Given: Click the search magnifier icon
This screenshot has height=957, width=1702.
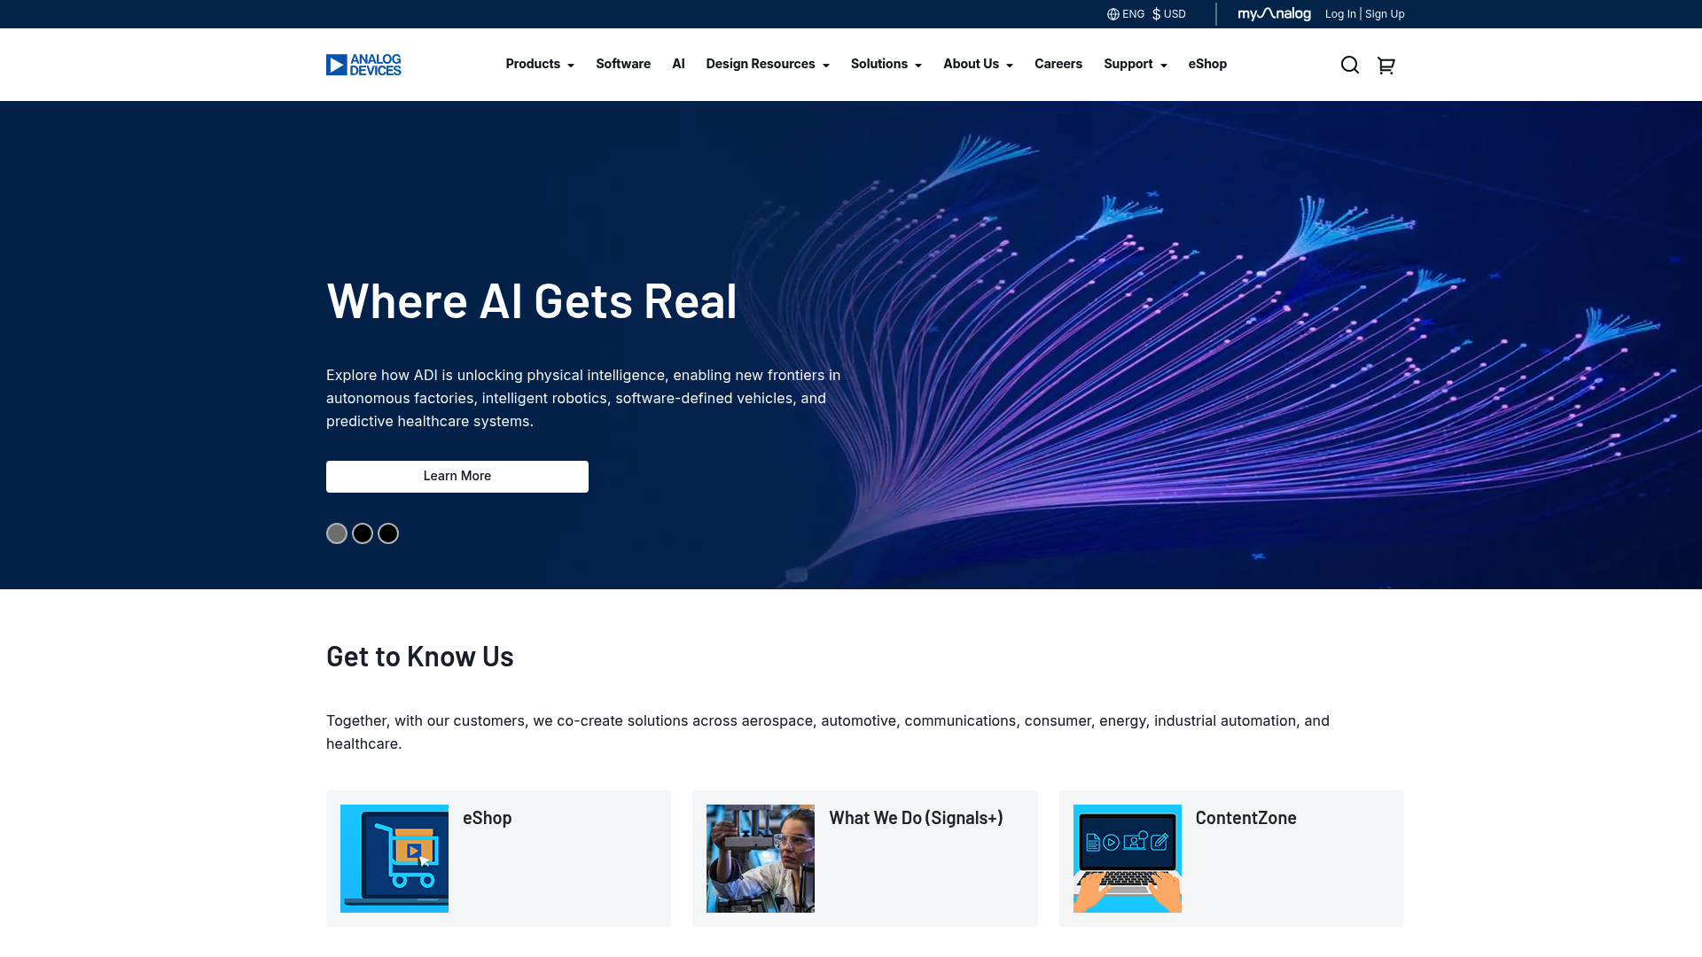Looking at the screenshot, I should [1349, 65].
